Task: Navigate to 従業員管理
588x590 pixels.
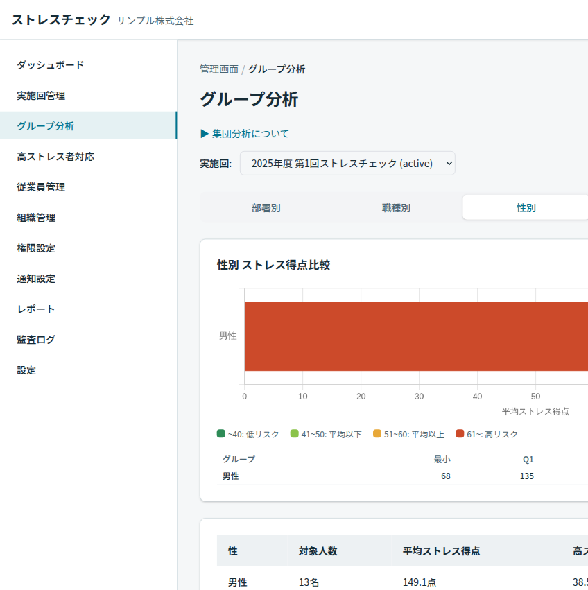Action: pos(41,187)
